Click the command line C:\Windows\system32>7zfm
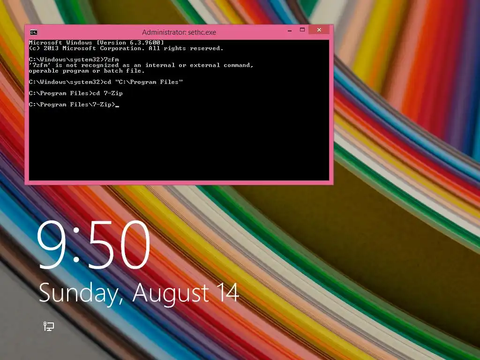The image size is (480, 360). 74,60
